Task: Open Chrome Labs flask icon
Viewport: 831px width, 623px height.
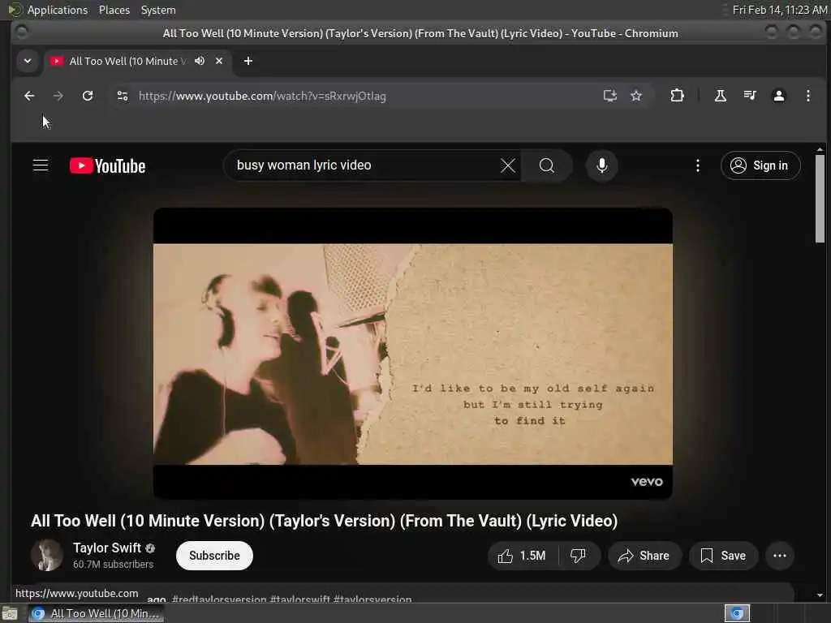Action: click(721, 96)
